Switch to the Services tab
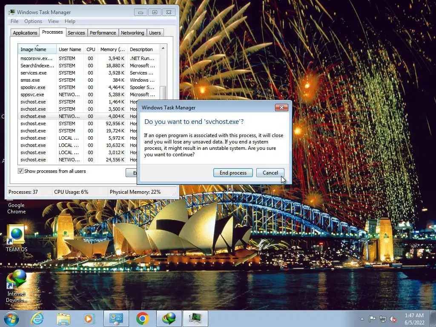This screenshot has width=436, height=327. (76, 33)
